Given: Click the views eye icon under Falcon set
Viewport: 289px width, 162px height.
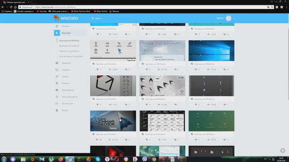Looking at the screenshot, I should coord(110,140).
